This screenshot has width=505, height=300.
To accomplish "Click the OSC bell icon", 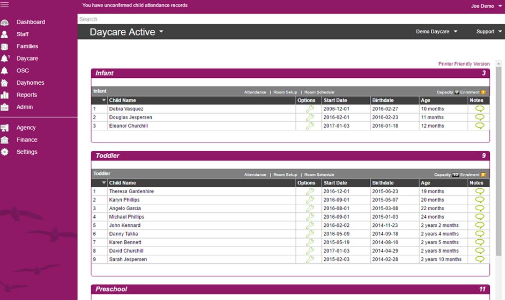I will point(5,71).
